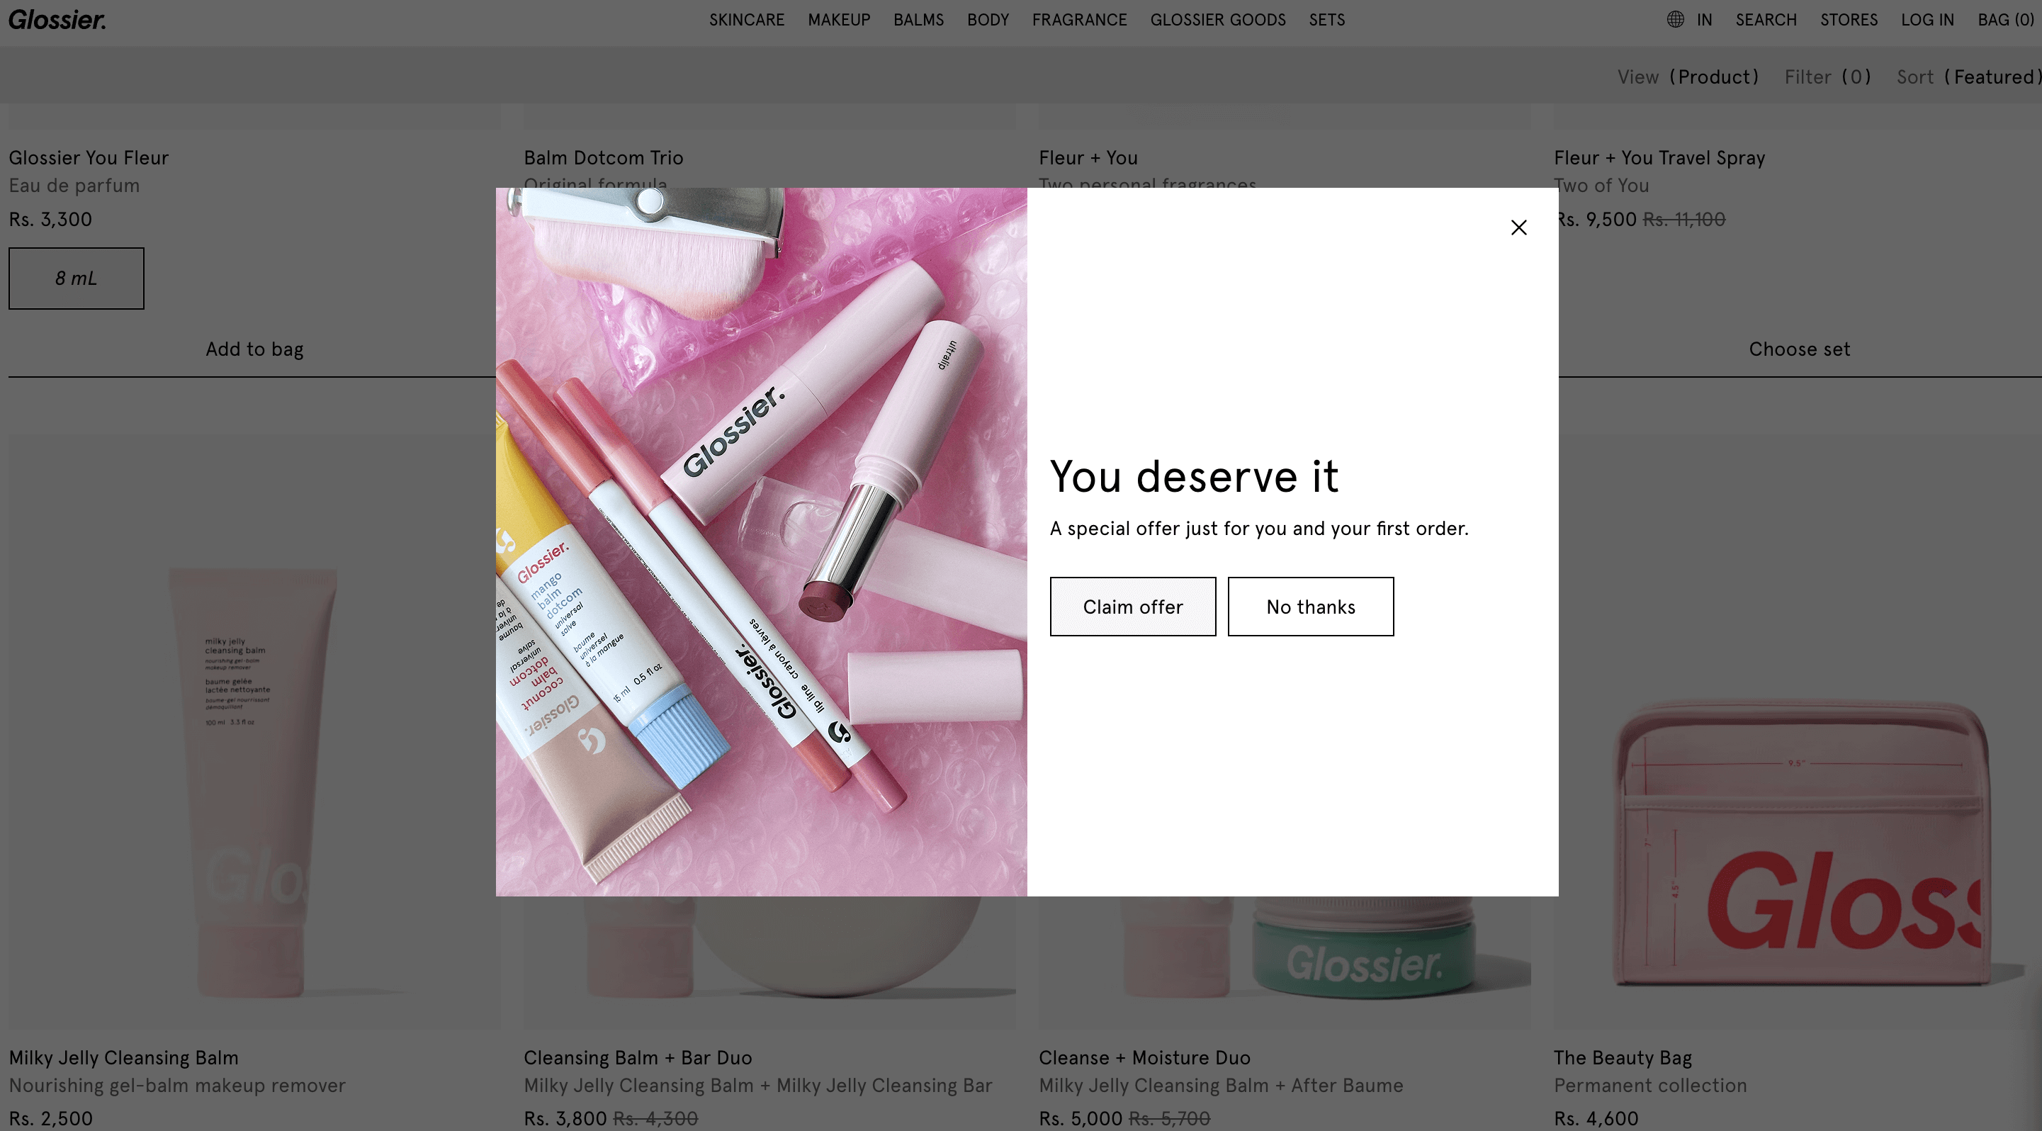Click the Rs. 9,500 sale price

click(1597, 220)
